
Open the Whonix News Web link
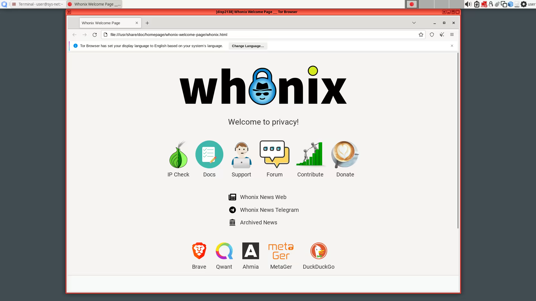[263, 197]
